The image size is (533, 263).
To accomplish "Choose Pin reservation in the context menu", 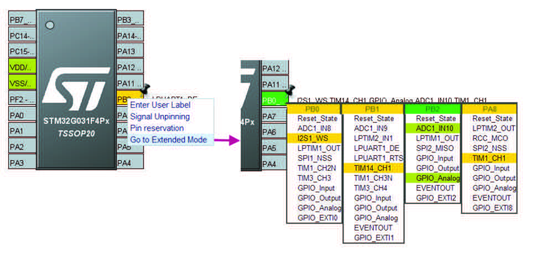I will pyautogui.click(x=157, y=128).
